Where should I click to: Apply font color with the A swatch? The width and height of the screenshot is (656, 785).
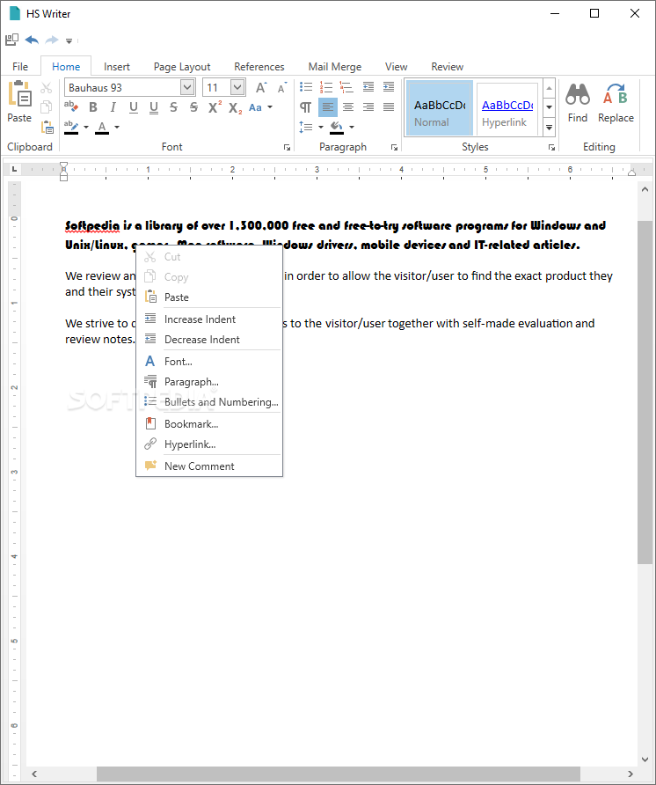(102, 127)
